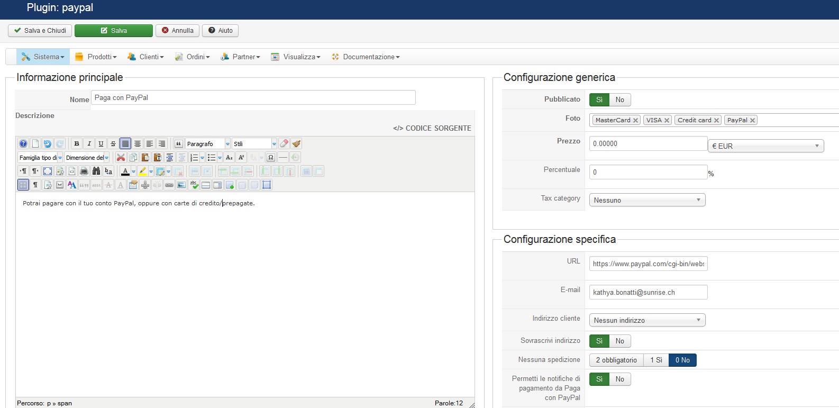Open the Ordini menu

point(192,57)
